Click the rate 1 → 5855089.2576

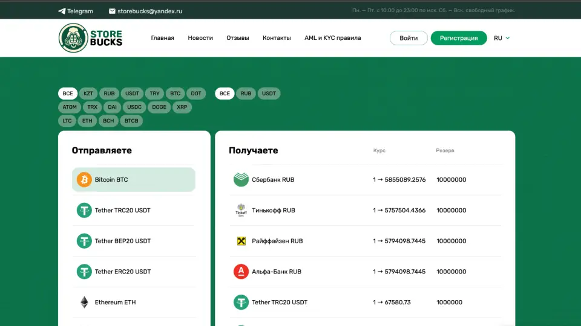tap(399, 180)
